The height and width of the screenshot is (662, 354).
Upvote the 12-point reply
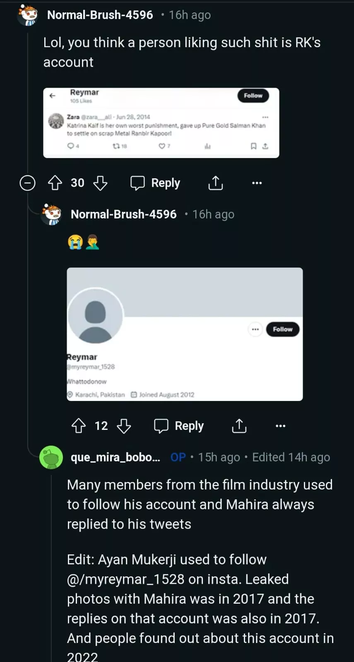pos(79,426)
